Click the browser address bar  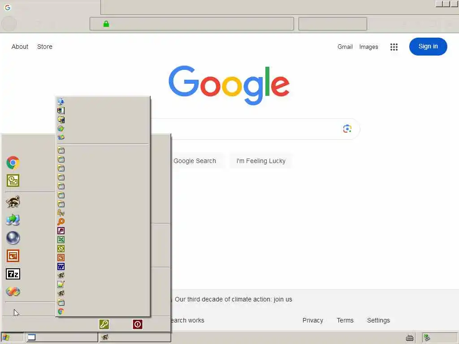[192, 24]
